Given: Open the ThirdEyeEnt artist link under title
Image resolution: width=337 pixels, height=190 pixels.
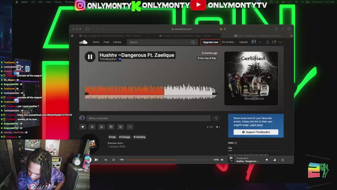Looking at the screenshot, I should tap(108, 59).
